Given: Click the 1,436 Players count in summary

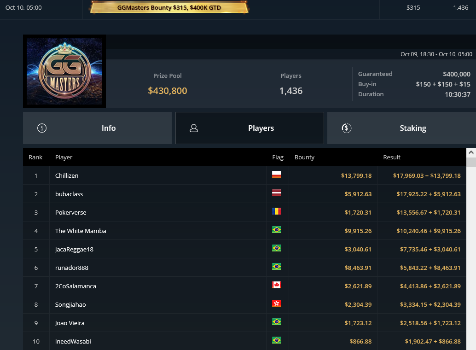Looking at the screenshot, I should [x=291, y=91].
